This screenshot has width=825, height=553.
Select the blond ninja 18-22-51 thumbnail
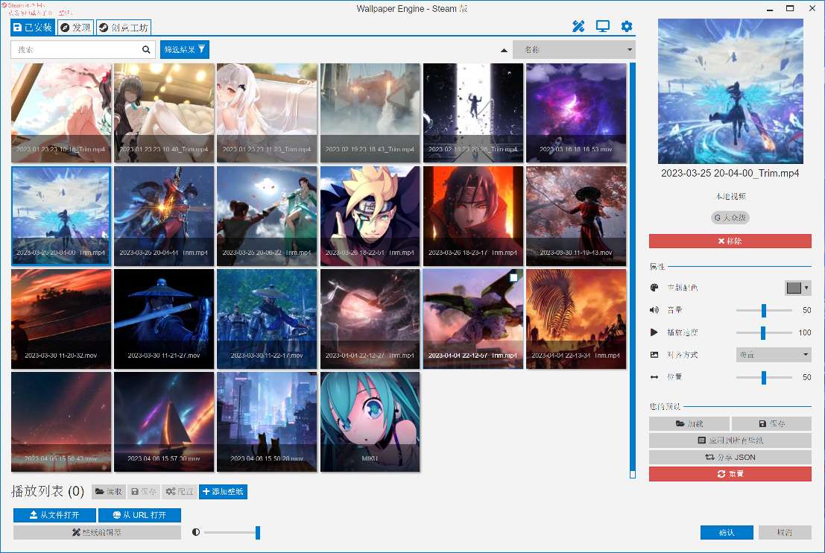(x=370, y=215)
